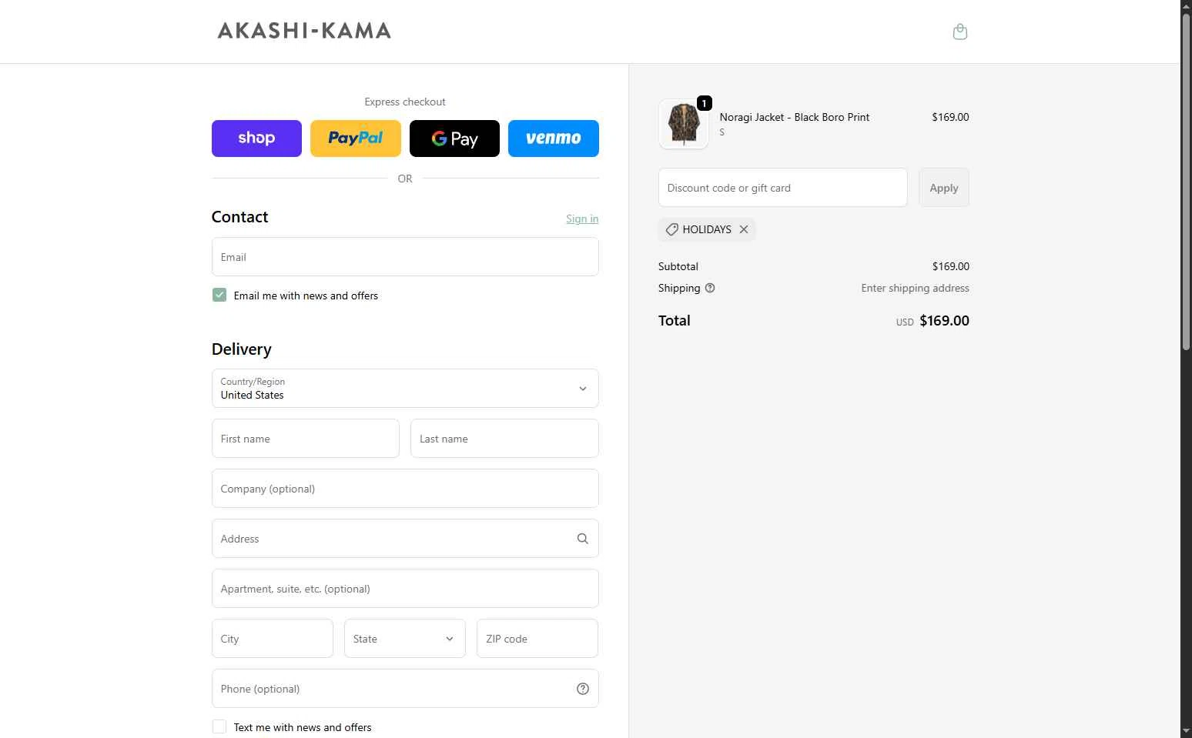Focus the Email input field
The image size is (1192, 738).
coord(405,257)
